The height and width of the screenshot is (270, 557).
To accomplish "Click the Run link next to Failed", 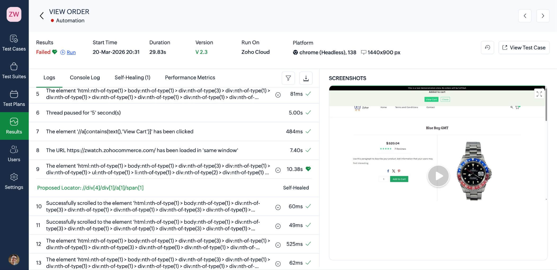I will tap(71, 52).
